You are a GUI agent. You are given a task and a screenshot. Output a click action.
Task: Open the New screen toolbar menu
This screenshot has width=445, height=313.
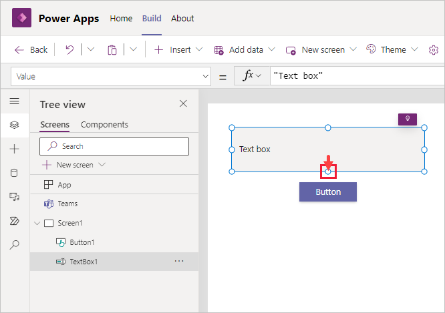click(321, 50)
